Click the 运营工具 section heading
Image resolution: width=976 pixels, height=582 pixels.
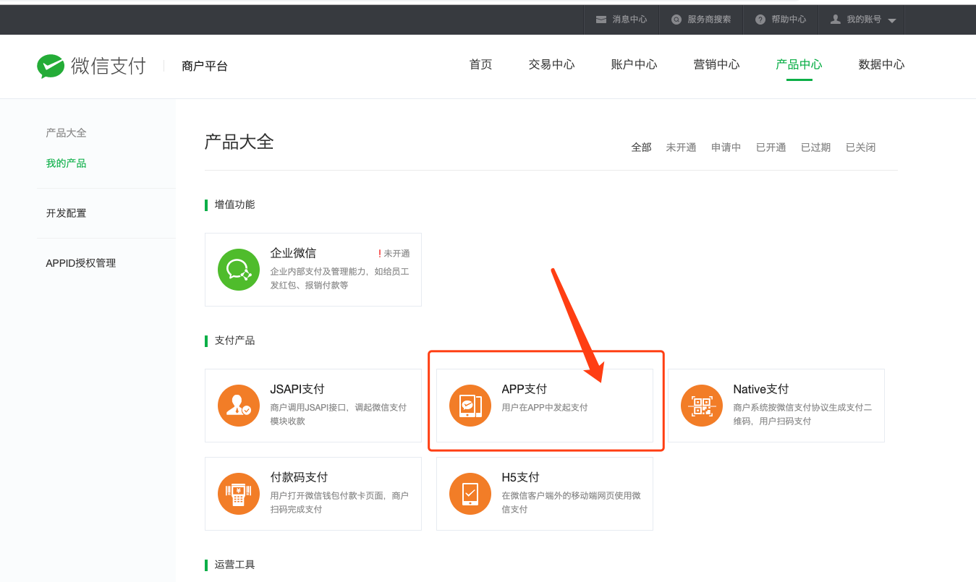234,565
